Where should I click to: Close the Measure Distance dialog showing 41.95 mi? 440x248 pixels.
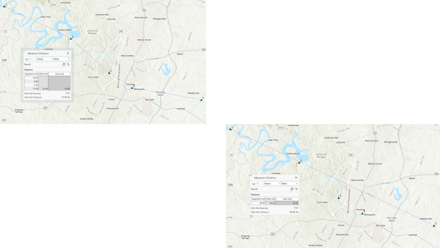[x=68, y=53]
